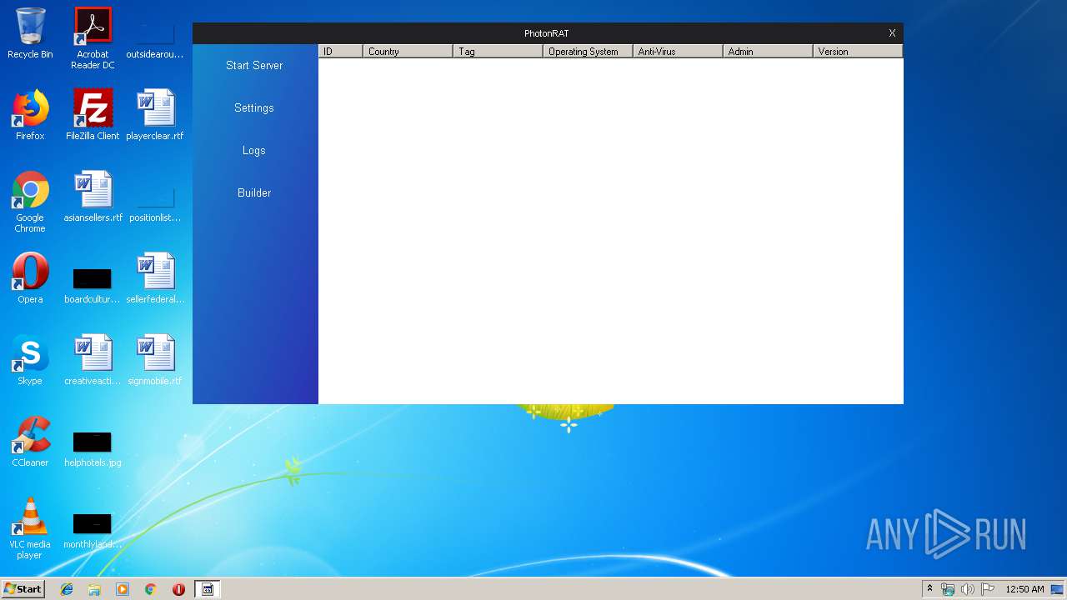Sort by Tag column header
Image resolution: width=1067 pixels, height=600 pixels.
click(x=498, y=51)
